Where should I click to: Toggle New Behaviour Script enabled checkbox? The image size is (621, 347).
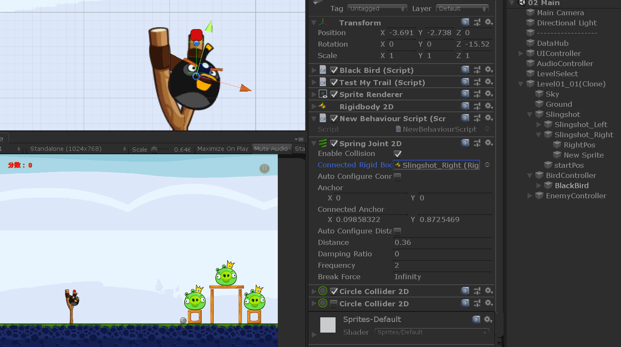[x=334, y=119]
